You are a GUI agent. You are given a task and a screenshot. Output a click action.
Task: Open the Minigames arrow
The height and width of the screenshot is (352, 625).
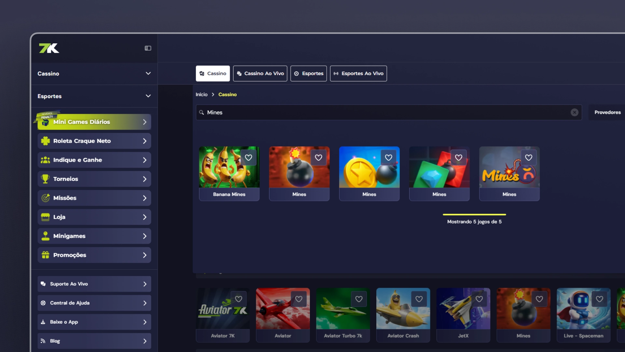click(145, 236)
